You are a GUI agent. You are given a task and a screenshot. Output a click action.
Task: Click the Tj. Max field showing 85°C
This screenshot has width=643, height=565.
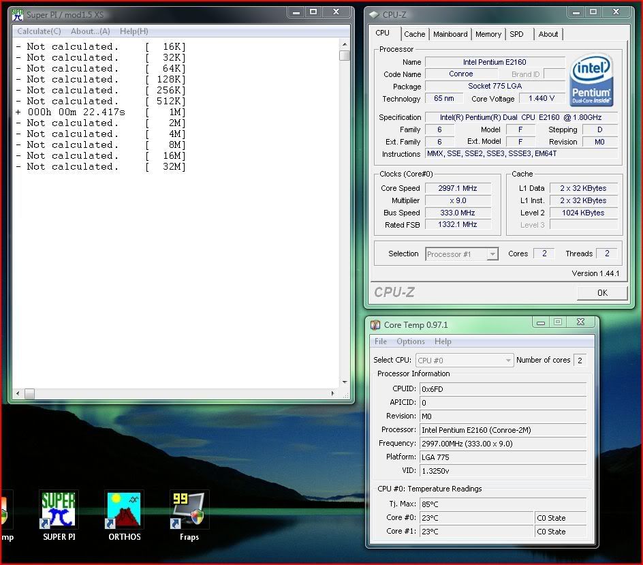[503, 504]
